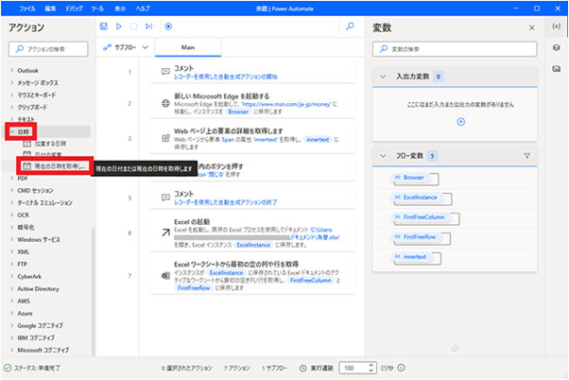Click the comment icon in step 1

click(165, 72)
